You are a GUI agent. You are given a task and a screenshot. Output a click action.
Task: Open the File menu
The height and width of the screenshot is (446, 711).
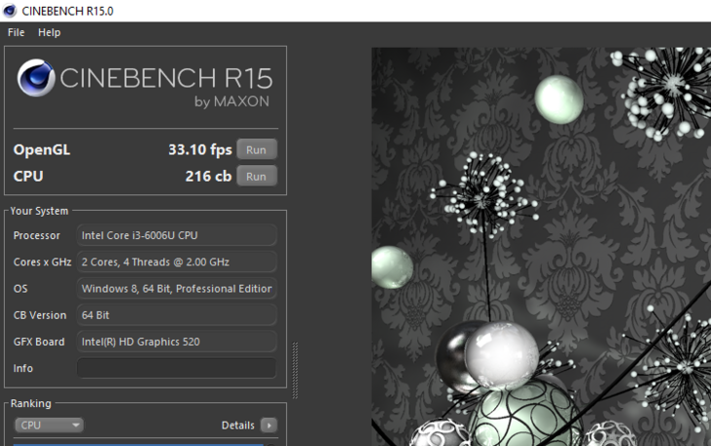coord(16,32)
